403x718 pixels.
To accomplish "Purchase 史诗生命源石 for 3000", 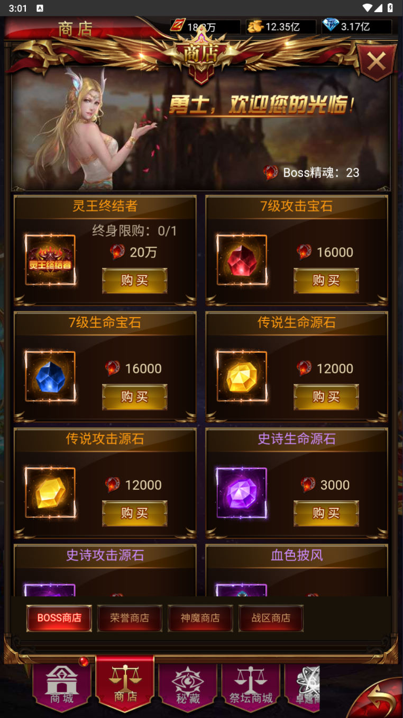I will point(326,514).
